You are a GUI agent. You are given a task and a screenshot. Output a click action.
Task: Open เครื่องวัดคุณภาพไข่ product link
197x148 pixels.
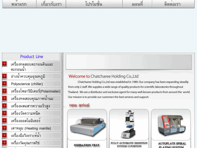click(x=25, y=143)
